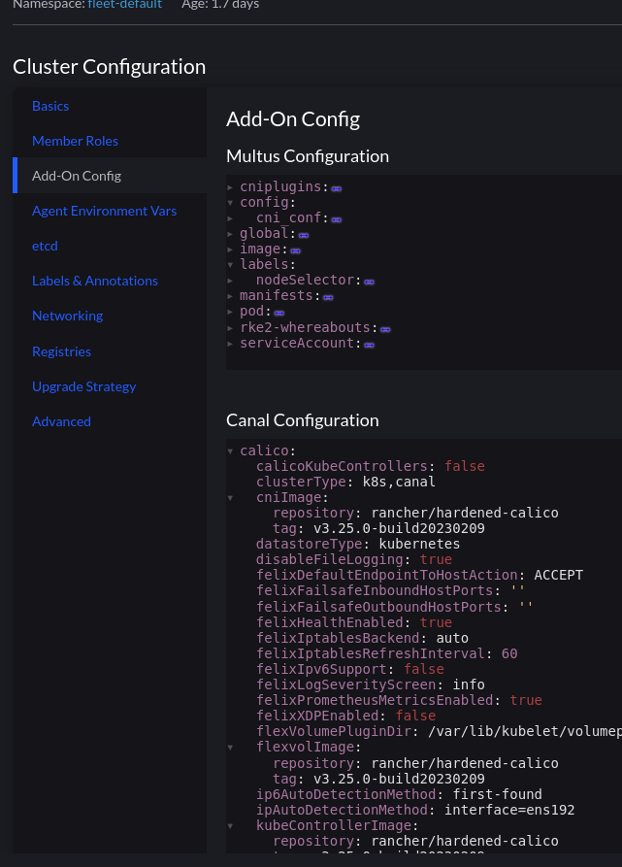Expand the pod fold arrow
Screen dimensions: 622x867
(230, 312)
